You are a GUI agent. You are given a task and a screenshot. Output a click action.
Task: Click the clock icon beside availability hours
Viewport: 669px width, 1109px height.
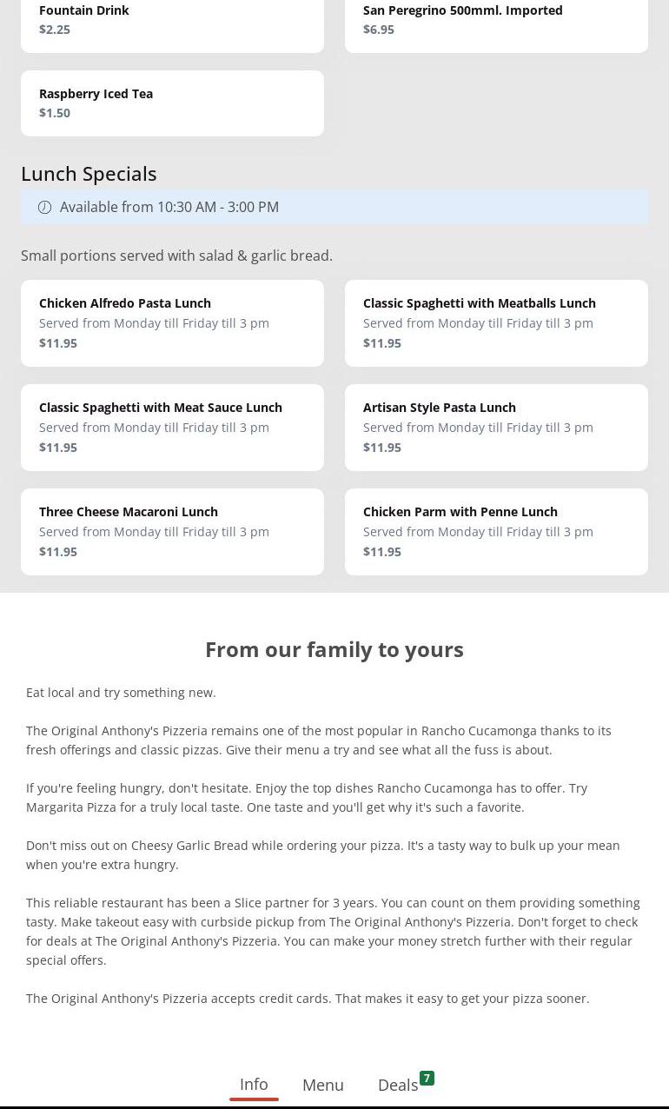tap(45, 207)
